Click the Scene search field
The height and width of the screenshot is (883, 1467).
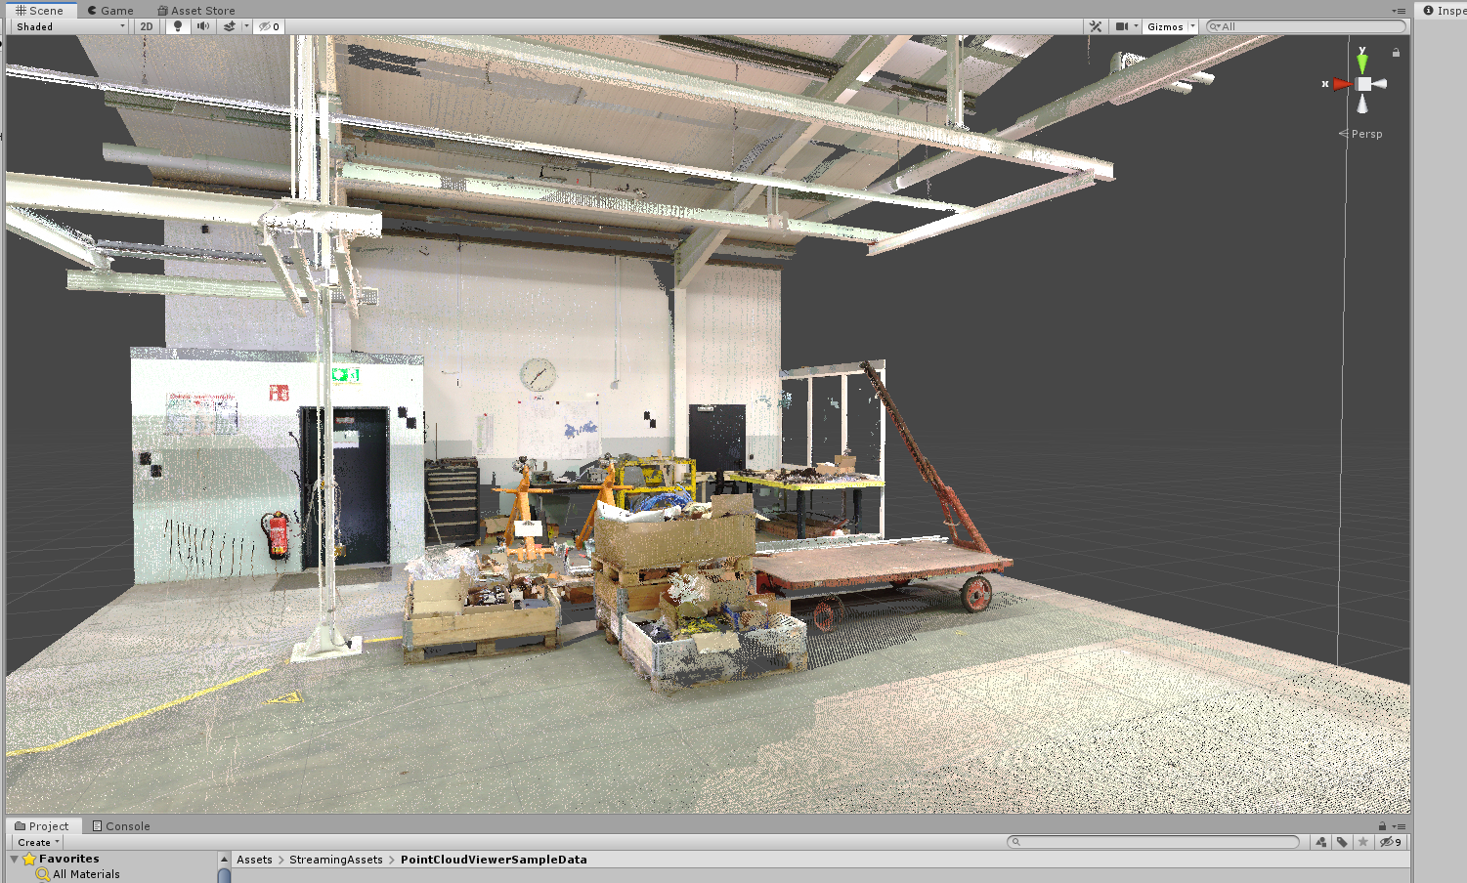pyautogui.click(x=1310, y=26)
